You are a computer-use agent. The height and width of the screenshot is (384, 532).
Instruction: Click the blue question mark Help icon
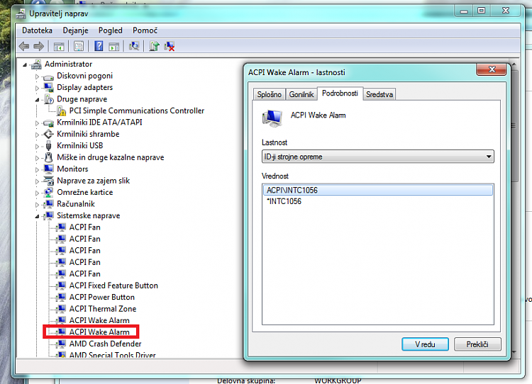(x=99, y=46)
